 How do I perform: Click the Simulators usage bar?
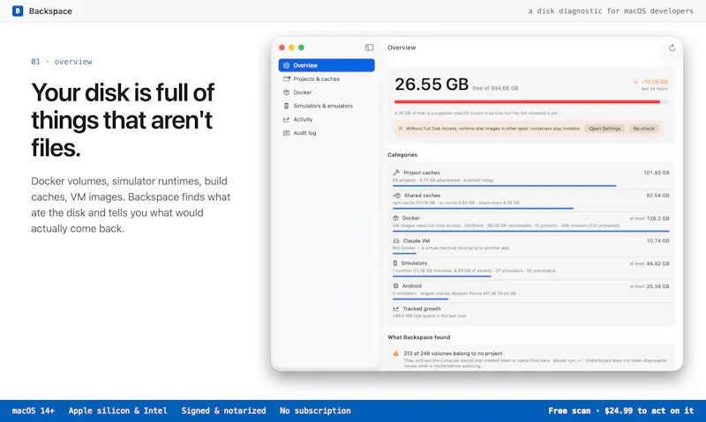(442, 277)
